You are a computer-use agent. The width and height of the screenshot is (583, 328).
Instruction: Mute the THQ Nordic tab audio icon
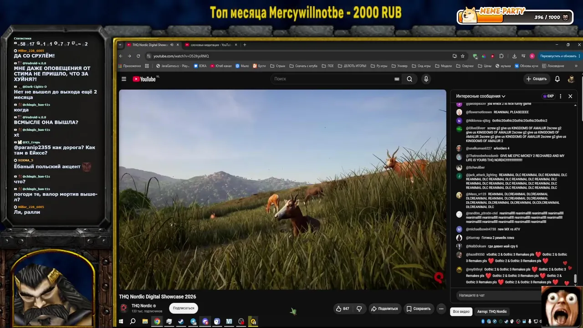tap(172, 45)
